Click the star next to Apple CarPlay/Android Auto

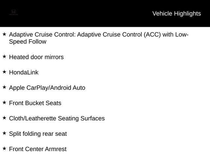pyautogui.click(x=4, y=87)
